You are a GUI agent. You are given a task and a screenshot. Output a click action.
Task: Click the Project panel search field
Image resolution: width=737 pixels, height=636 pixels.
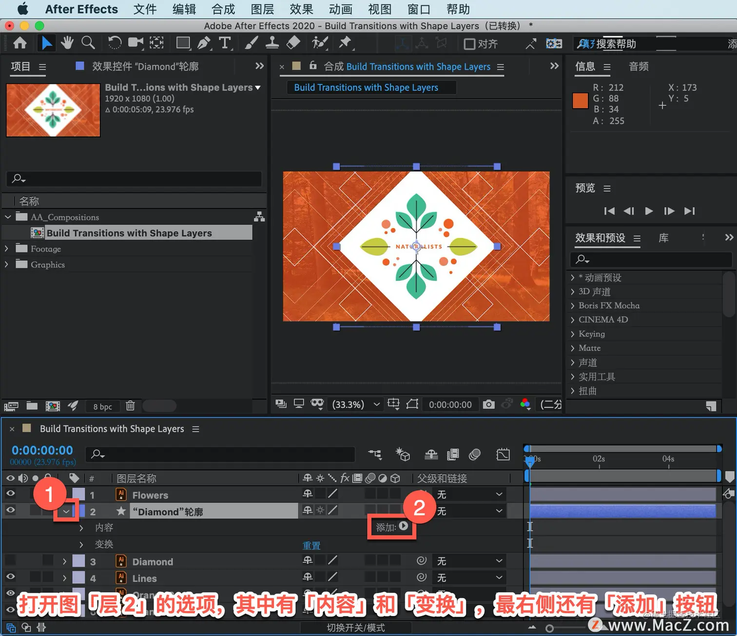point(134,178)
